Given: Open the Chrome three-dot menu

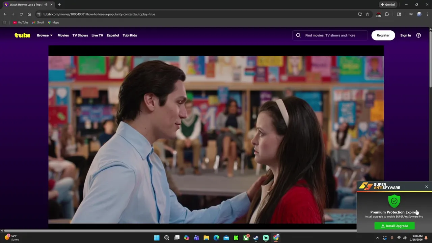Looking at the screenshot, I should pyautogui.click(x=427, y=14).
